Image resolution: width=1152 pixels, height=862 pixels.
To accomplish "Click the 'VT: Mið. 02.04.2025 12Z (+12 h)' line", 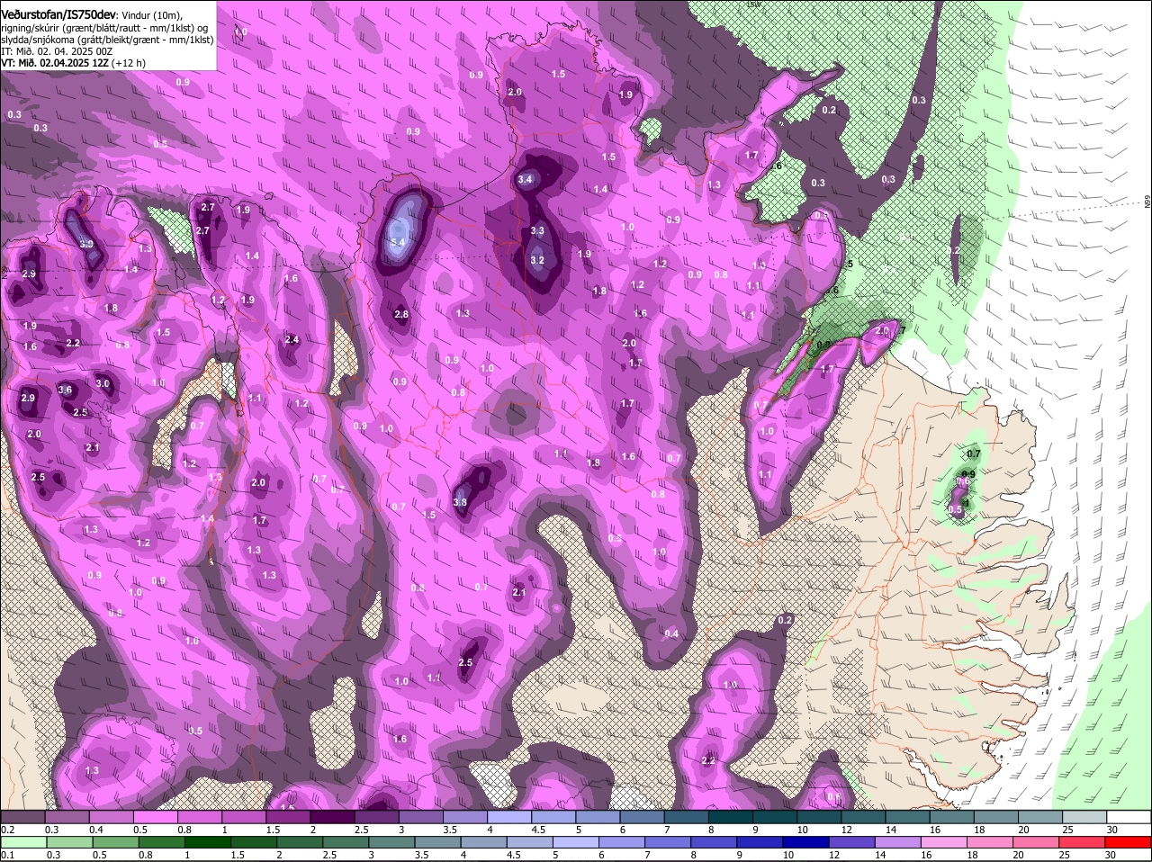I will 73,63.
